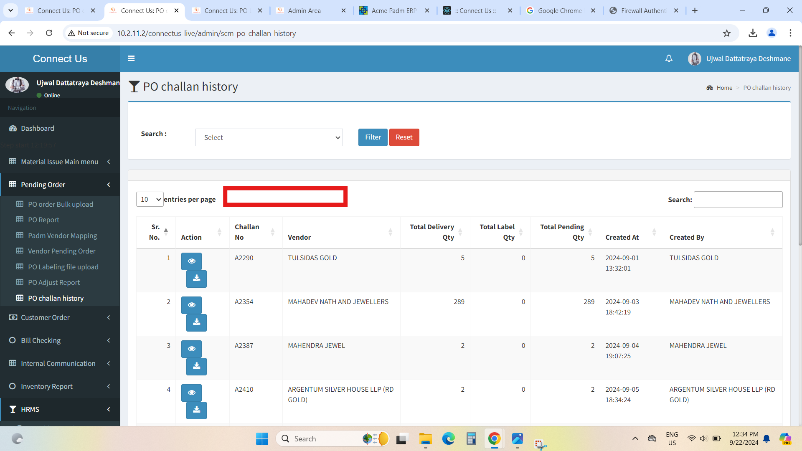Open PO Labeling file upload
The height and width of the screenshot is (451, 802).
63,267
